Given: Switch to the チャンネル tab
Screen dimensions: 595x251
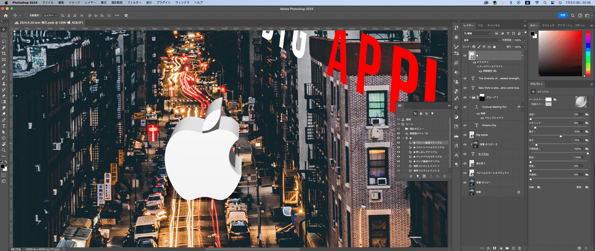Looking at the screenshot, I should click(494, 25).
